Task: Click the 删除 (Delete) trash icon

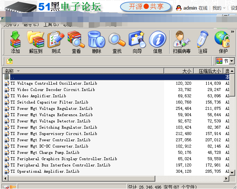Action: click(x=97, y=42)
